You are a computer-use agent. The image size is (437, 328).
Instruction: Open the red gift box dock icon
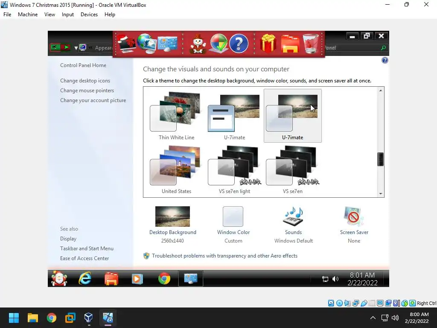click(x=268, y=44)
